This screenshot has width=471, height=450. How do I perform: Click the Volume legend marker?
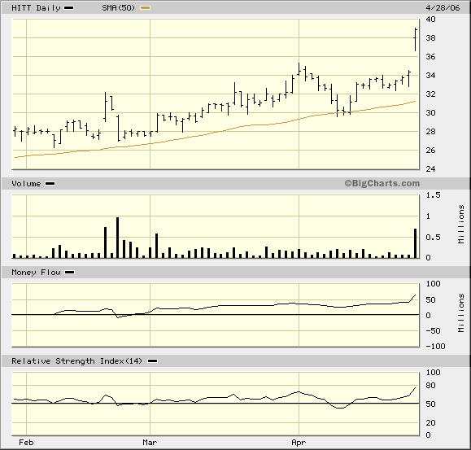(x=50, y=184)
